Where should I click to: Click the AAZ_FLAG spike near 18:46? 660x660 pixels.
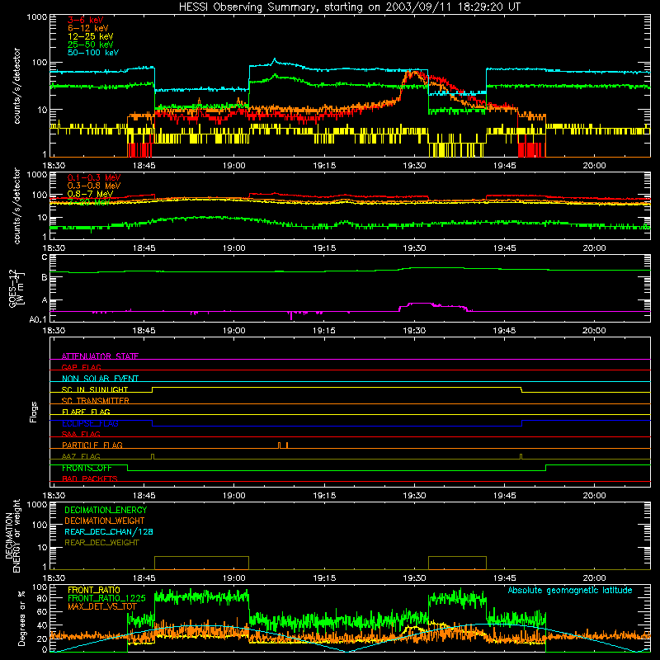[153, 456]
